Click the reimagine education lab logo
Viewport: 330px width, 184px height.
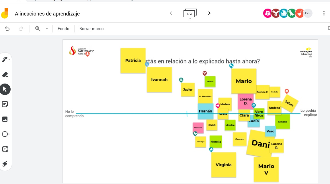point(306,53)
